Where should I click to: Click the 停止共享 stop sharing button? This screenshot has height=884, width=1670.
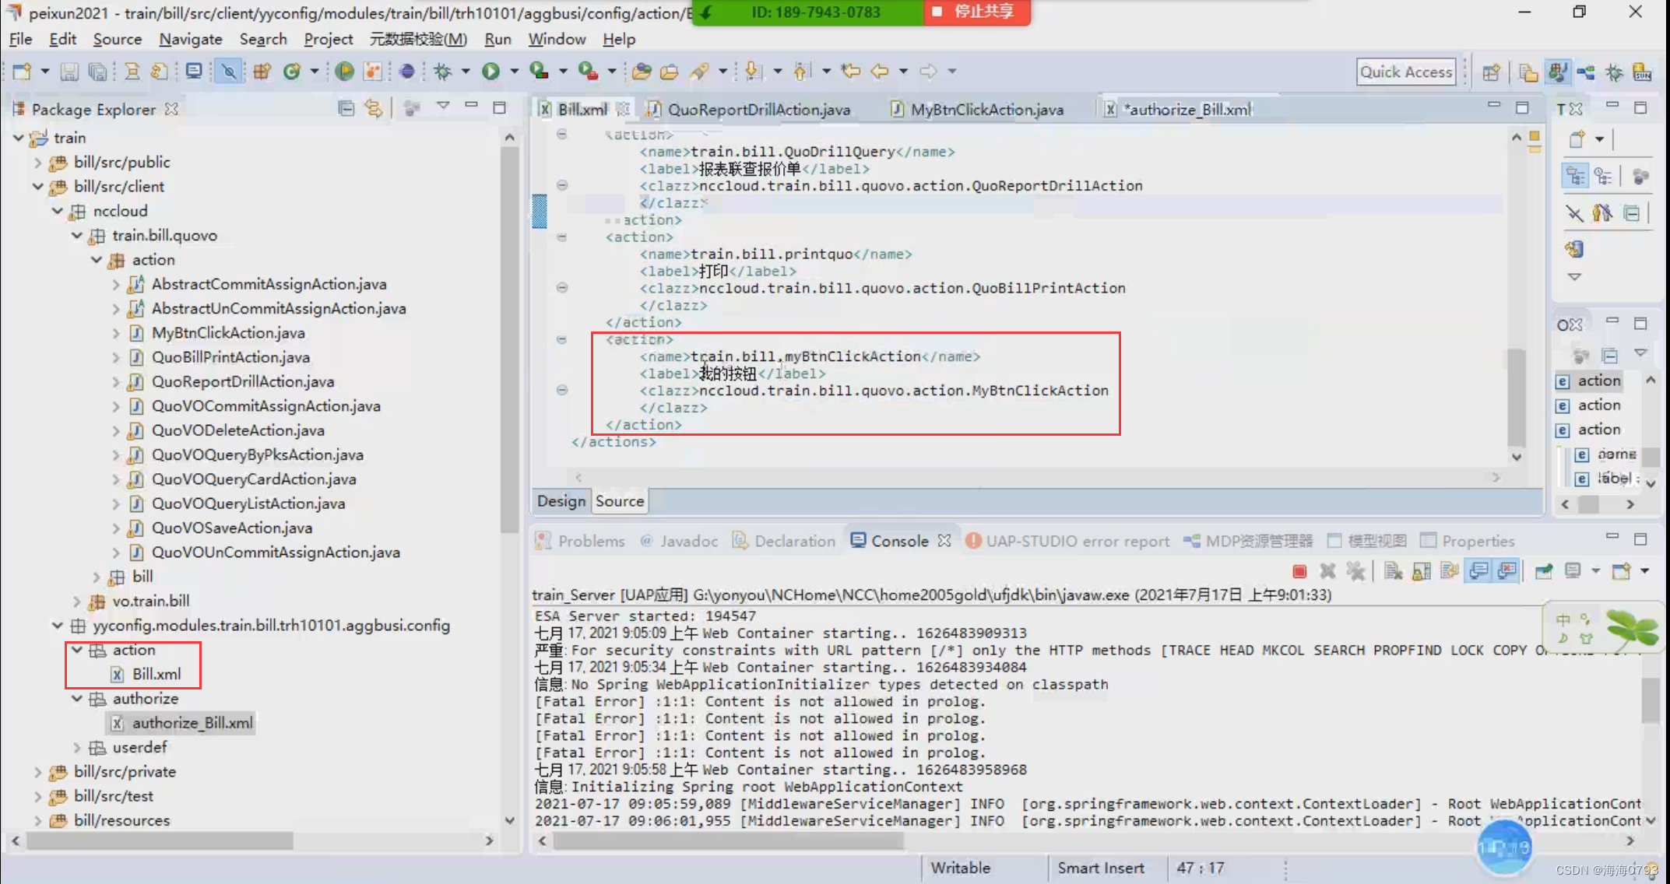pos(976,12)
